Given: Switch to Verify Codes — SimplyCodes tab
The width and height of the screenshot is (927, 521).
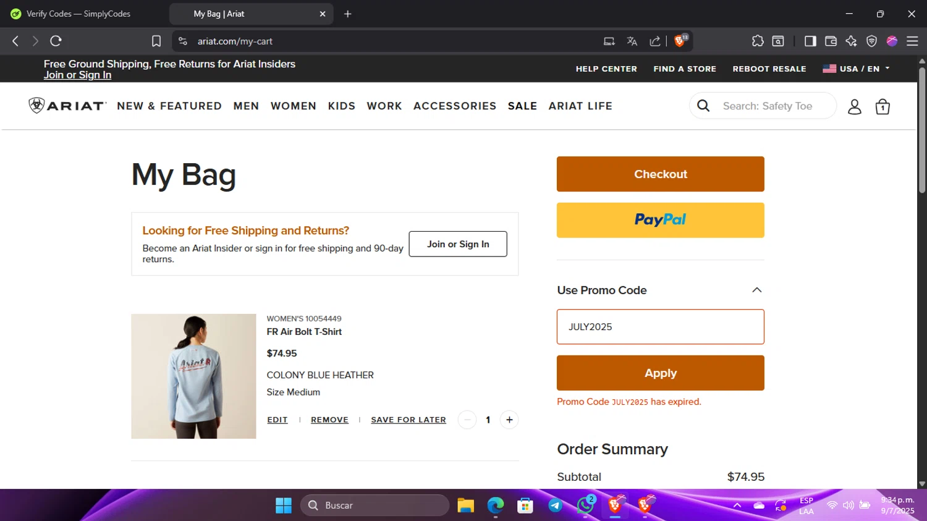Looking at the screenshot, I should (78, 14).
